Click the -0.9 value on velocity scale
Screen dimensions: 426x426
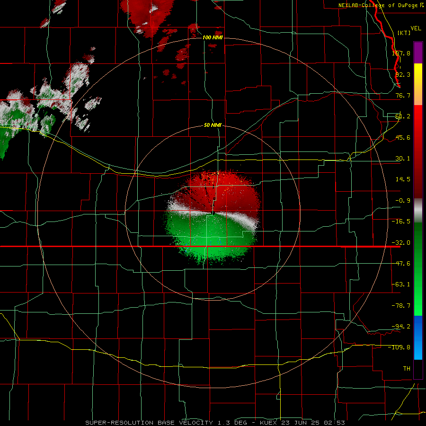point(403,201)
